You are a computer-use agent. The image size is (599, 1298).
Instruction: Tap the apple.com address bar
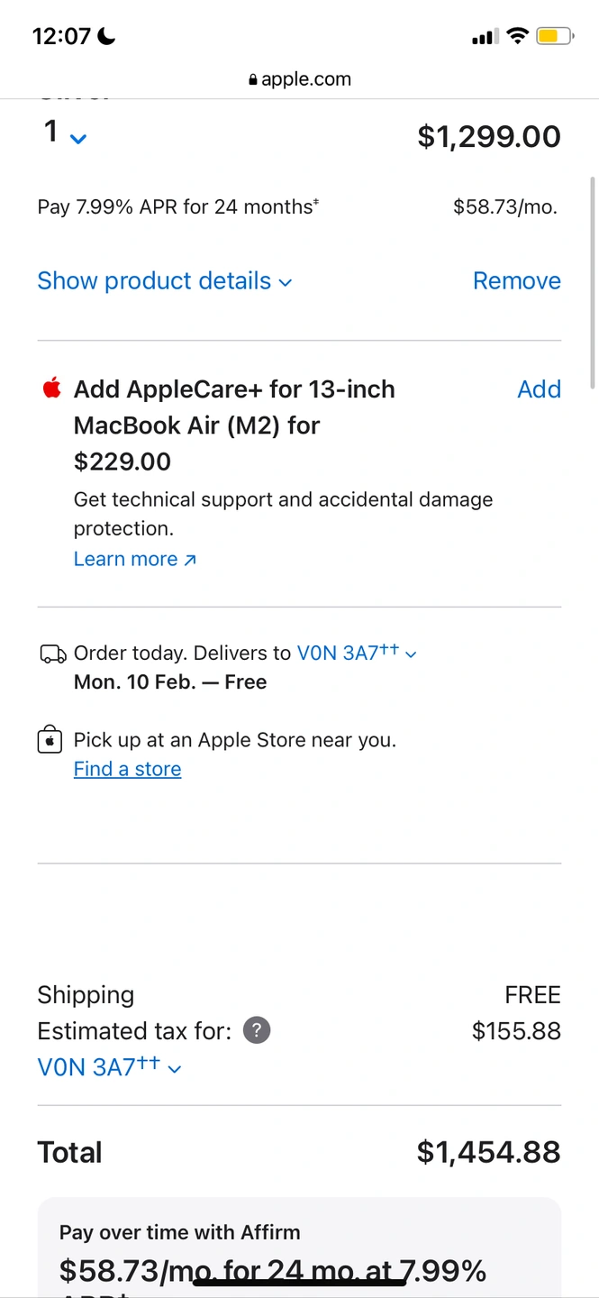tap(299, 79)
